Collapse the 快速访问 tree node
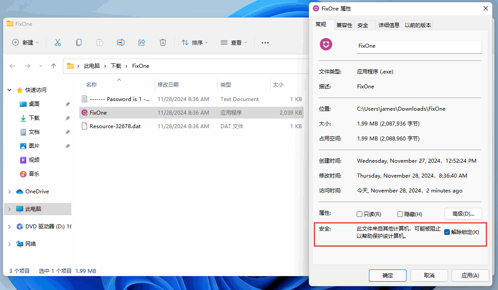This screenshot has height=290, width=498. click(10, 90)
